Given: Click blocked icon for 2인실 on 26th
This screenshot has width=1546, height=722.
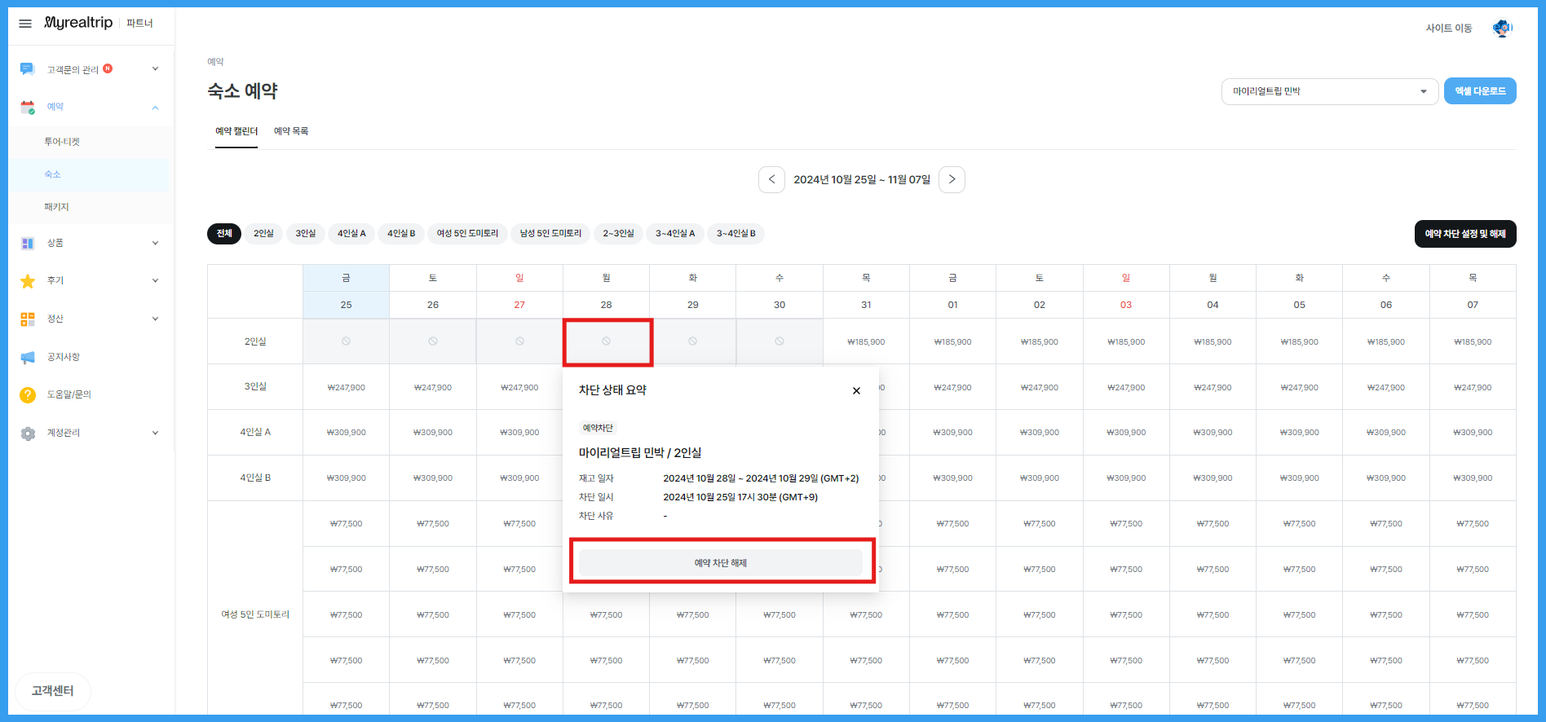Looking at the screenshot, I should 433,341.
